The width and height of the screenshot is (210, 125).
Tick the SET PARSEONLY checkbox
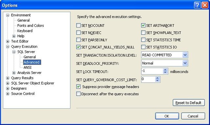tap(78, 40)
